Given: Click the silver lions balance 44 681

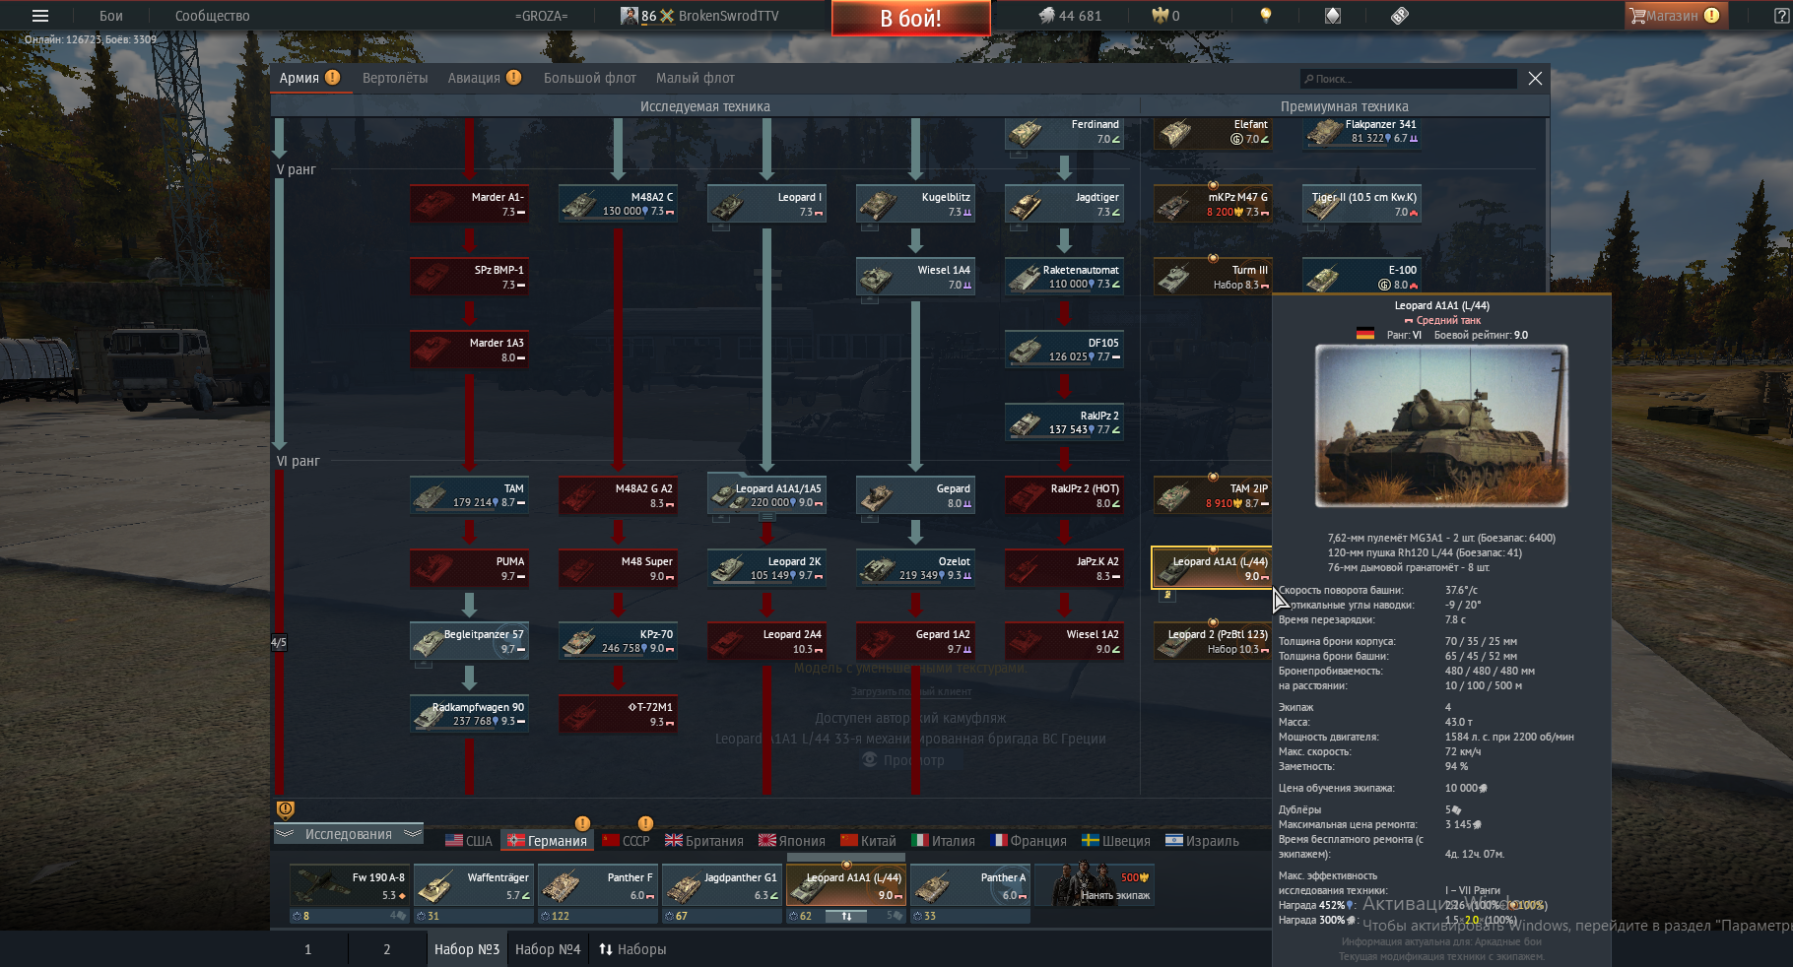Looking at the screenshot, I should [x=1071, y=16].
